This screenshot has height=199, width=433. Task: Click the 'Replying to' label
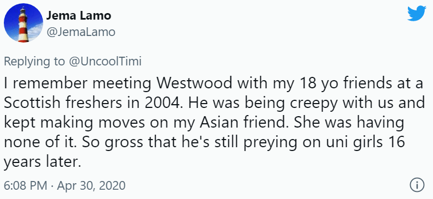point(34,62)
